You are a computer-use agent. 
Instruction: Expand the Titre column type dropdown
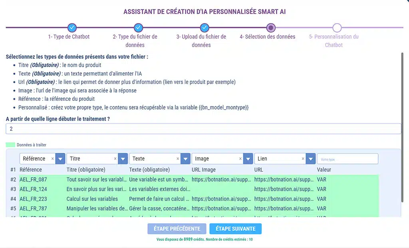pyautogui.click(x=123, y=159)
